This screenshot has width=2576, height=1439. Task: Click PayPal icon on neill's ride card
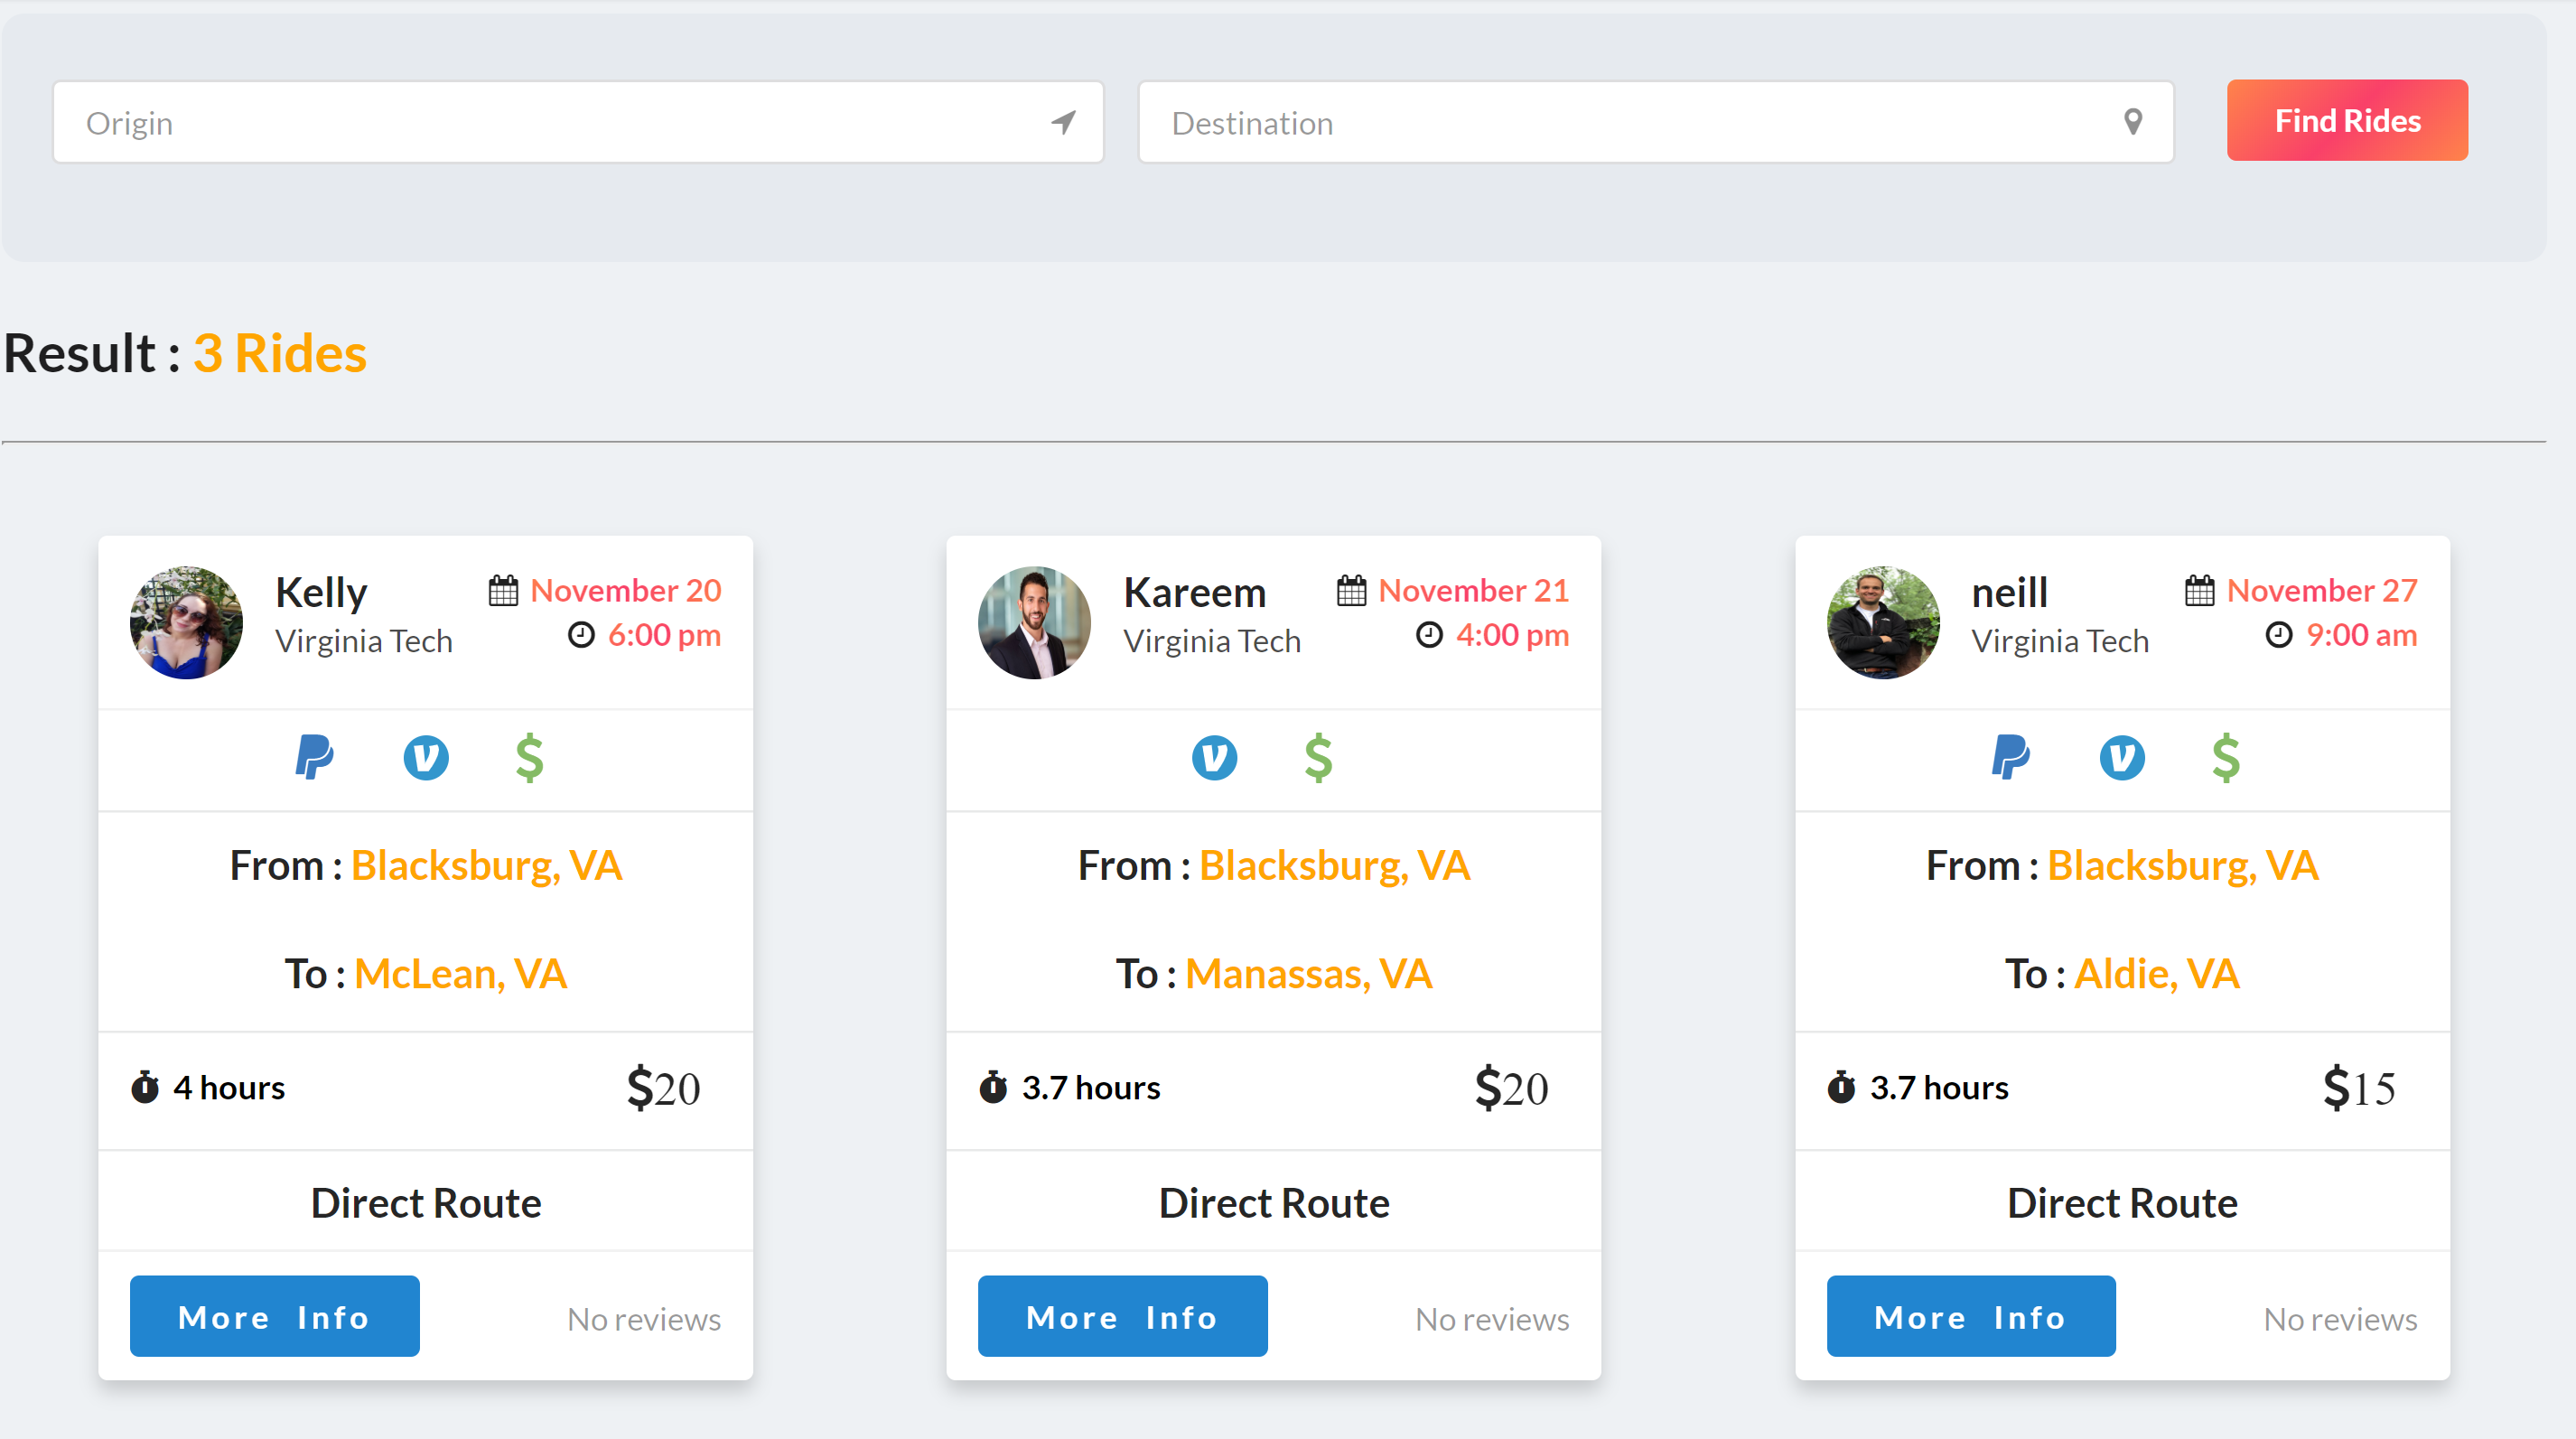pyautogui.click(x=2010, y=757)
